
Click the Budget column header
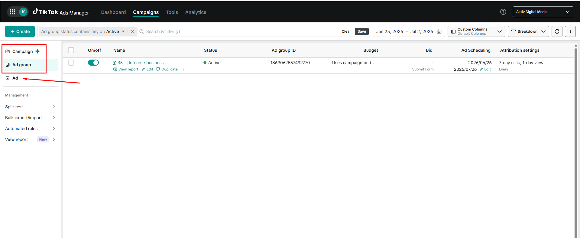(x=371, y=50)
